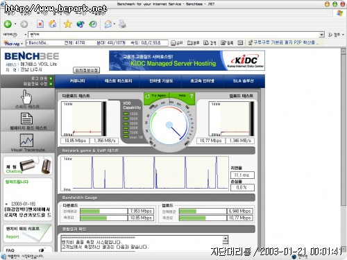Open the Visual Traceroute graph icon
The width and height of the screenshot is (347, 260).
pyautogui.click(x=26, y=140)
